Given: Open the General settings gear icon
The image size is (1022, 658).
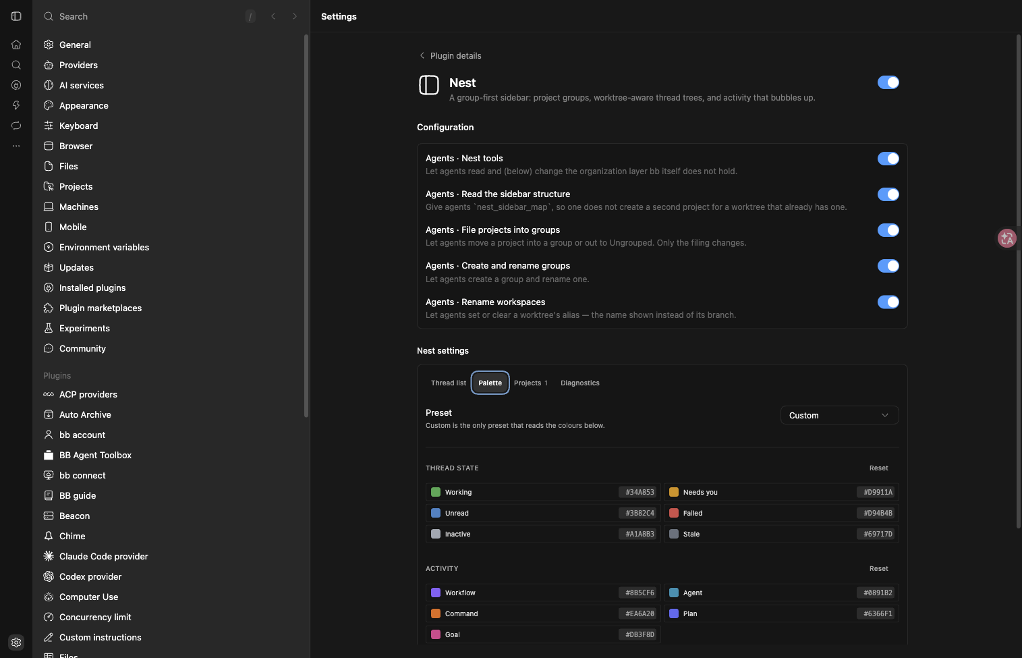Looking at the screenshot, I should point(49,45).
